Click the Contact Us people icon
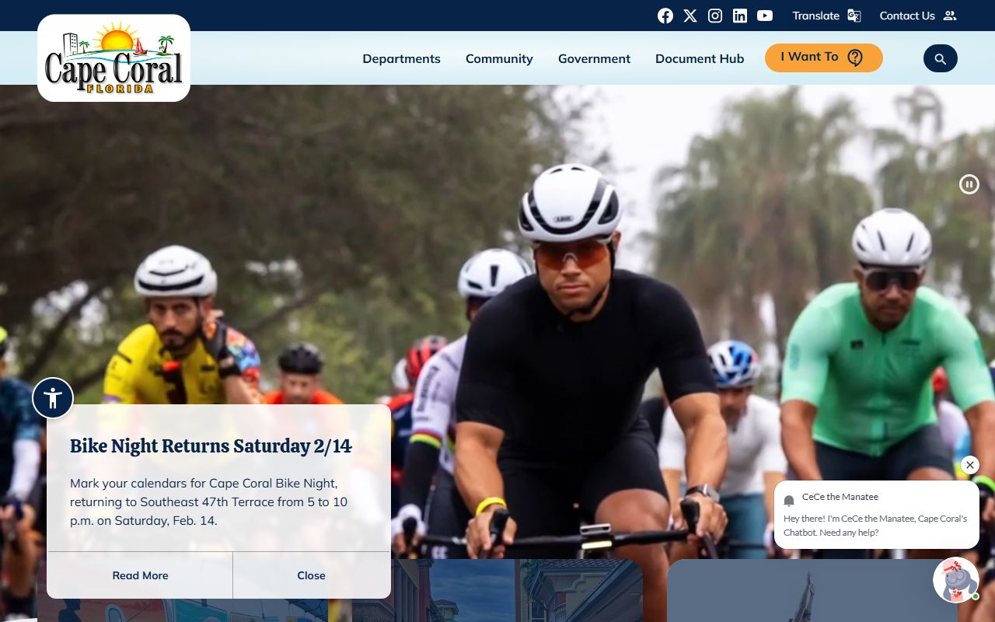This screenshot has width=995, height=622. click(950, 16)
